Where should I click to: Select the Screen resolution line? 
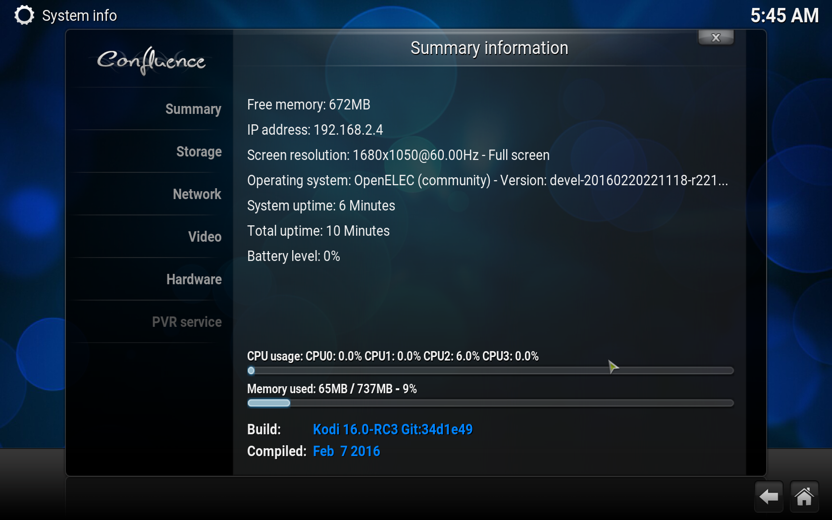[398, 155]
